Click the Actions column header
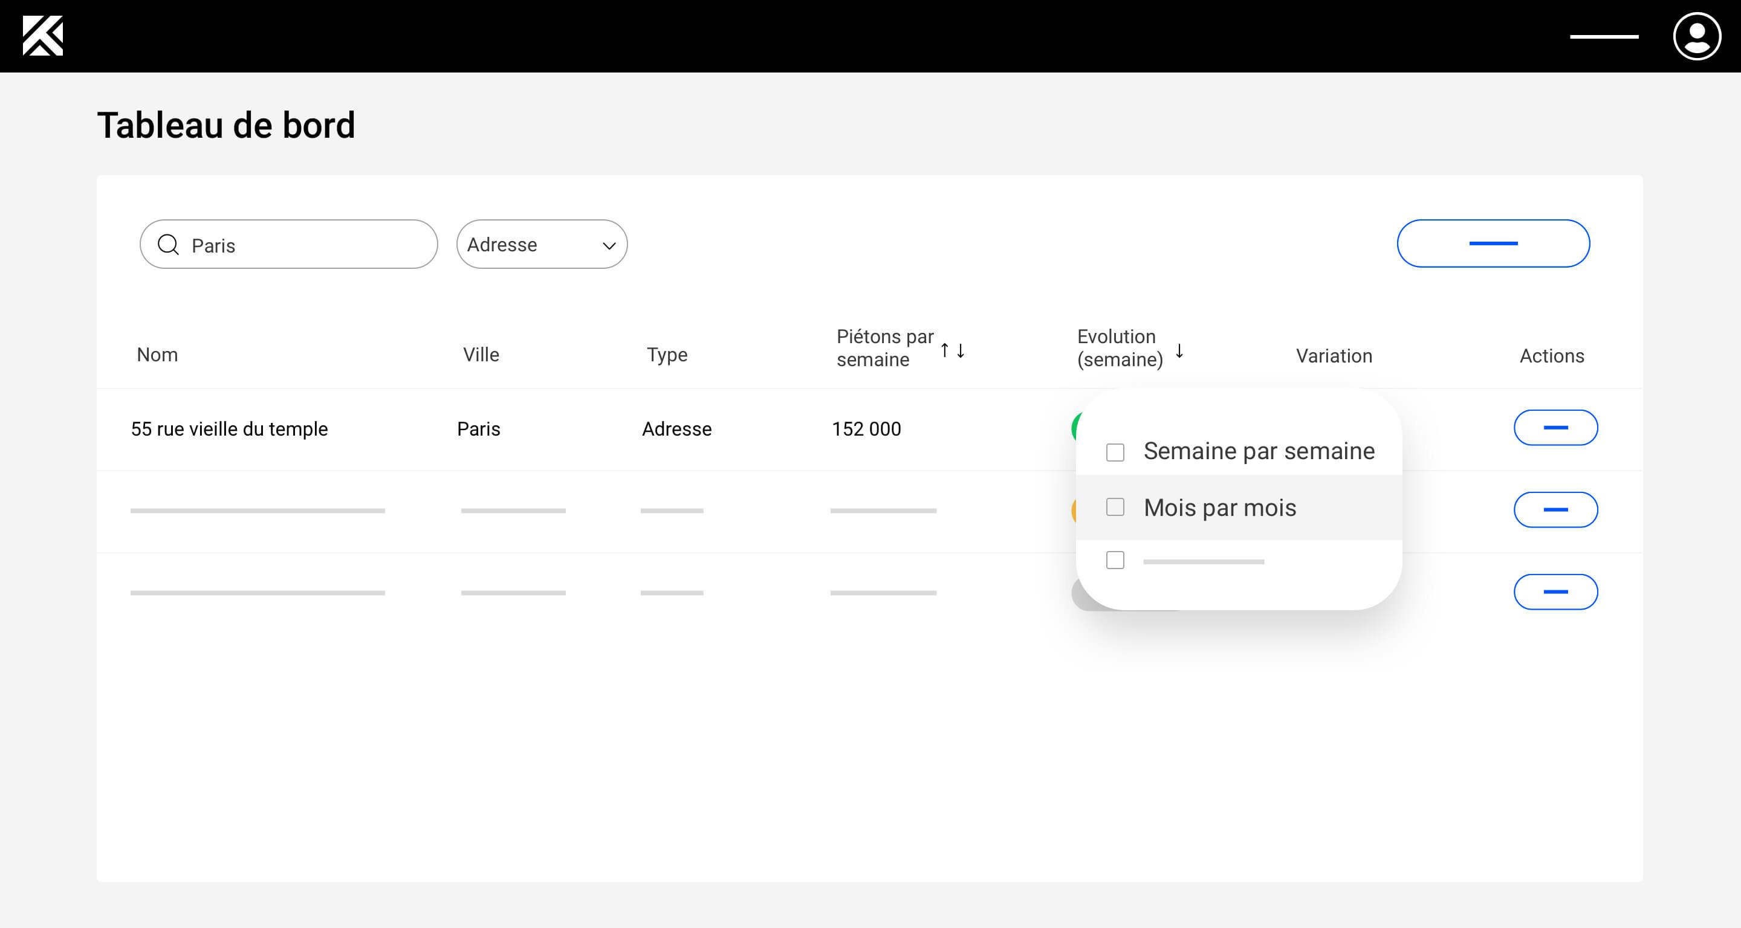The width and height of the screenshot is (1741, 928). coord(1552,356)
